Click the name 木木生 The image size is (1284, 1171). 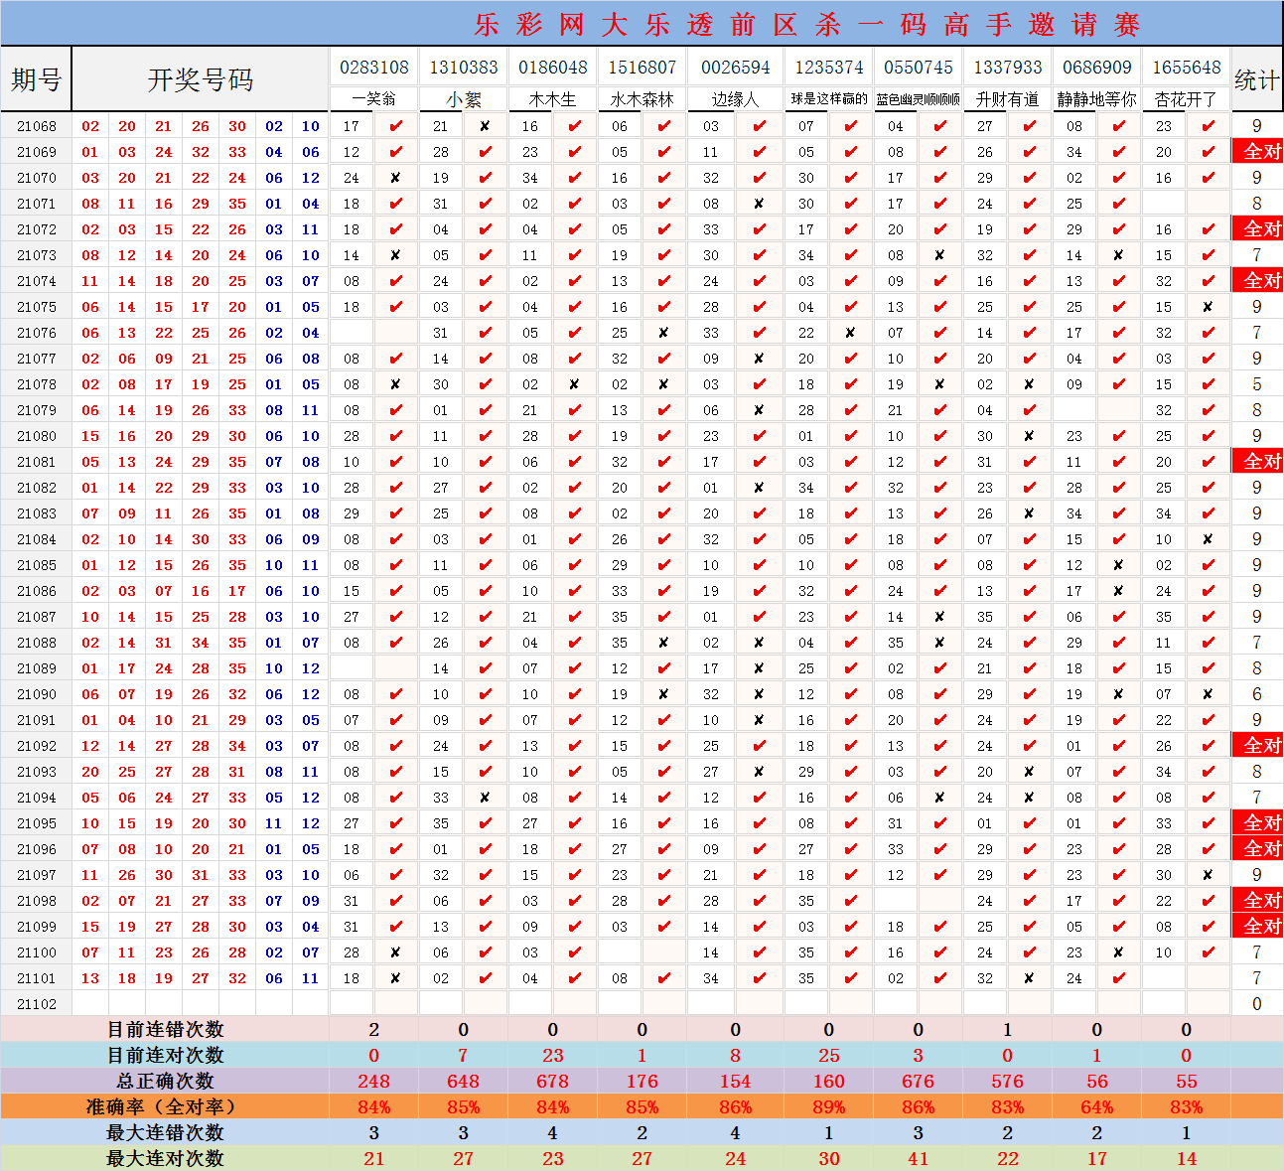(x=552, y=99)
